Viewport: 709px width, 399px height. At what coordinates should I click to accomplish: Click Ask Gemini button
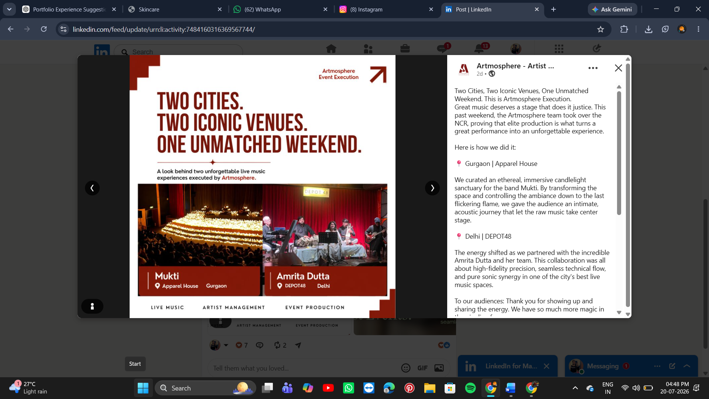tap(612, 10)
